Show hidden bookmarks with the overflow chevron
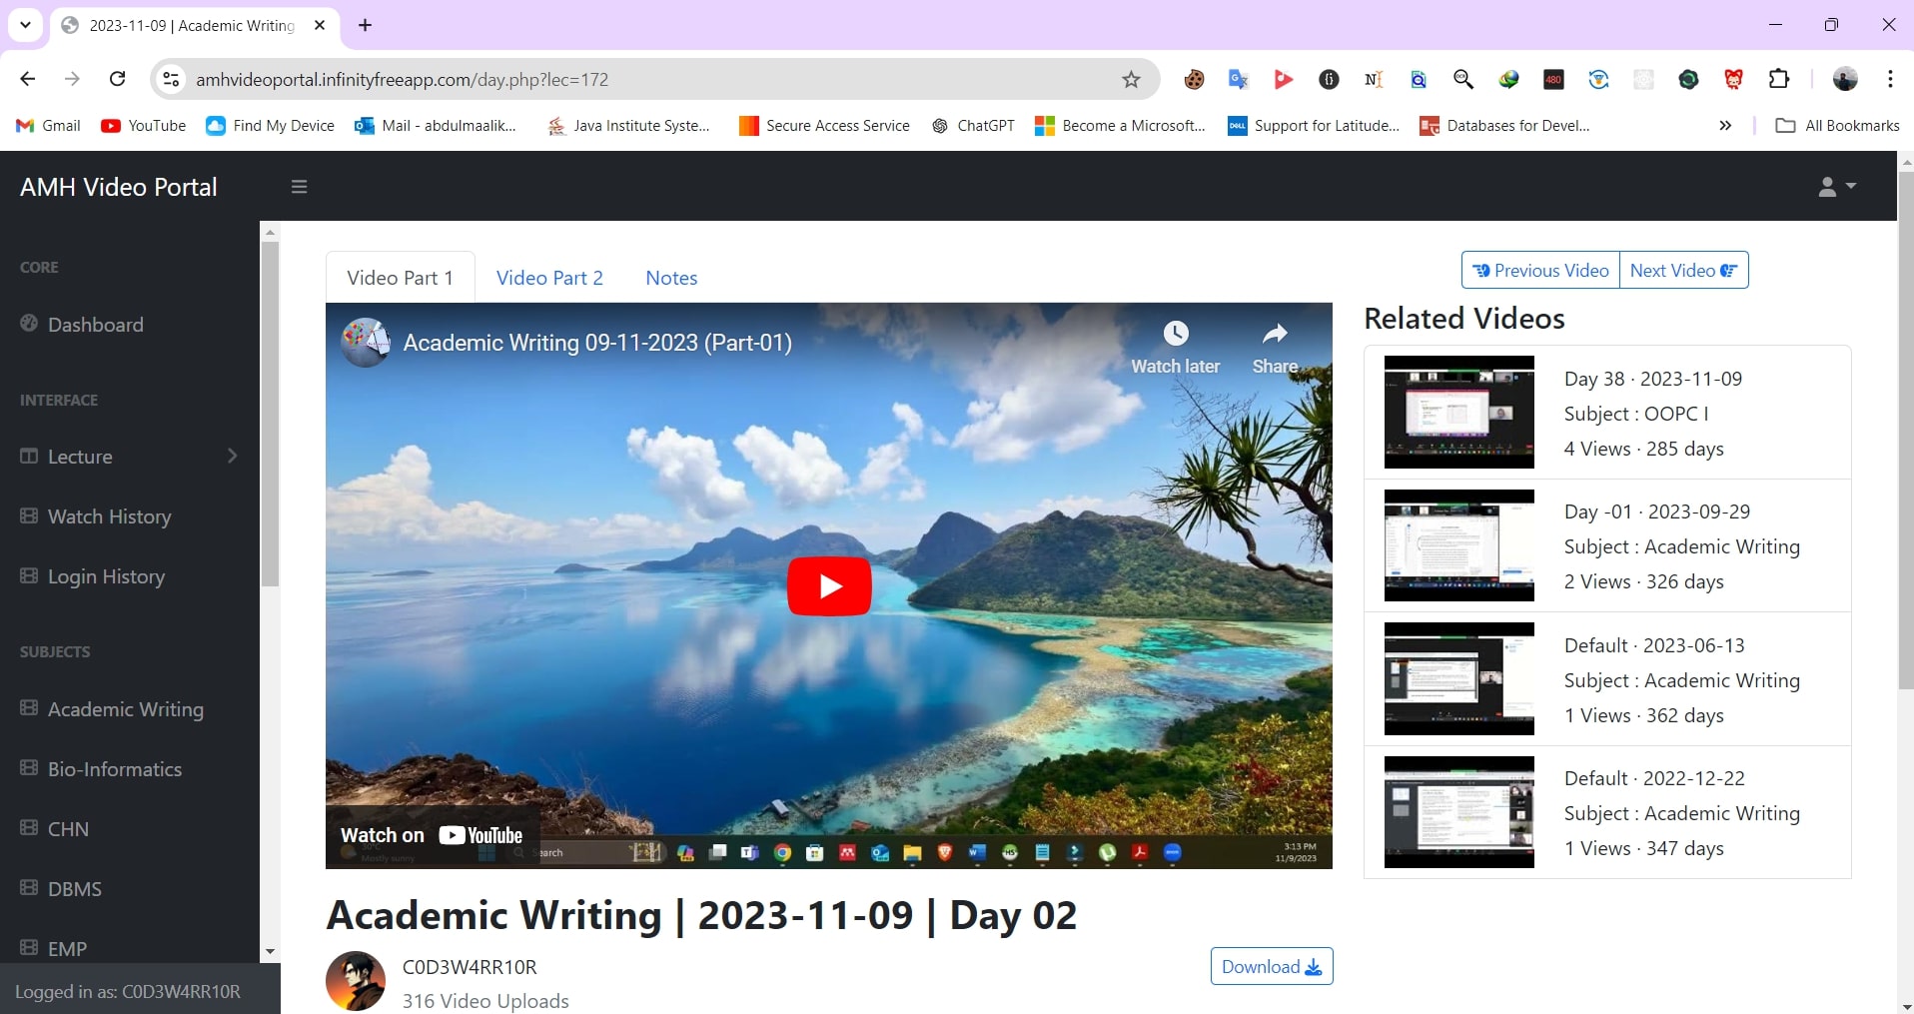 [1724, 126]
